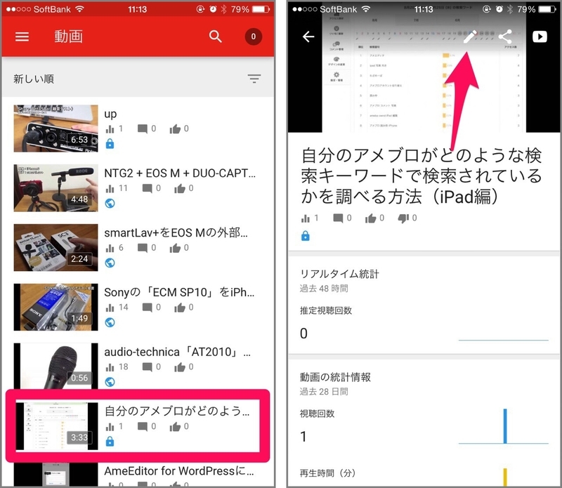The image size is (562, 488).
Task: Open the 動画の統計情報 section
Action: (x=335, y=377)
